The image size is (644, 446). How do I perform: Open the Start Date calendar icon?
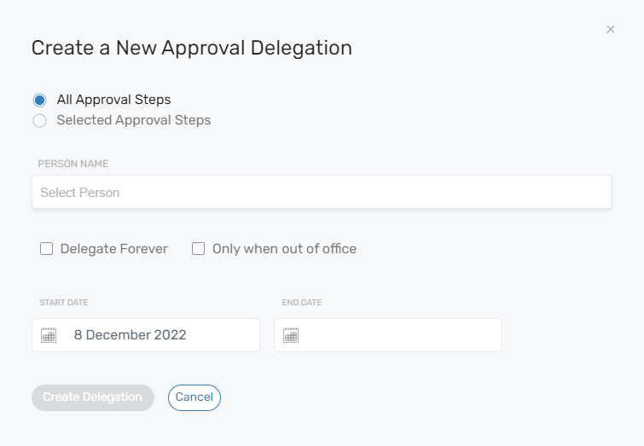pyautogui.click(x=49, y=335)
